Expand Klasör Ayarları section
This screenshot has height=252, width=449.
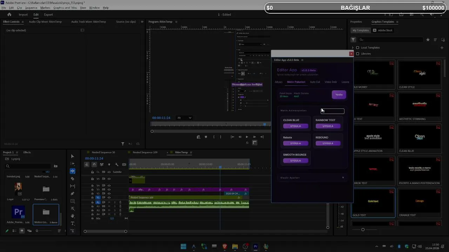(x=311, y=178)
